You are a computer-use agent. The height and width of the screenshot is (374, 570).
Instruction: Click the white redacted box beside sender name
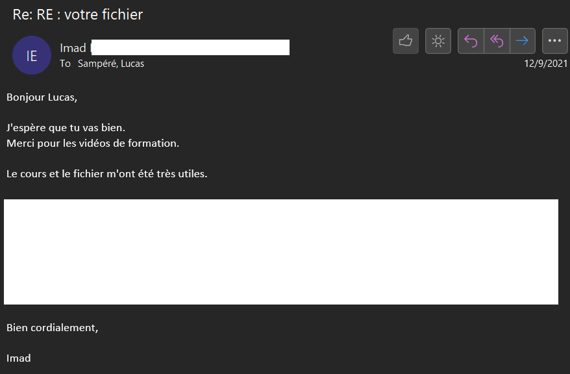point(190,47)
